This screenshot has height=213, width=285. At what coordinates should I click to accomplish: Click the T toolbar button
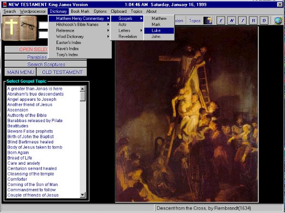click(x=242, y=20)
